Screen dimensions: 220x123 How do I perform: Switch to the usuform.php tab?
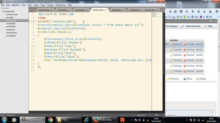pyautogui.click(x=44, y=10)
